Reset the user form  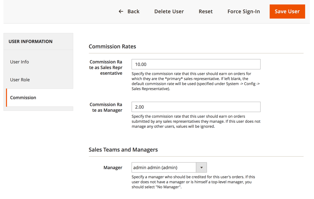(205, 12)
